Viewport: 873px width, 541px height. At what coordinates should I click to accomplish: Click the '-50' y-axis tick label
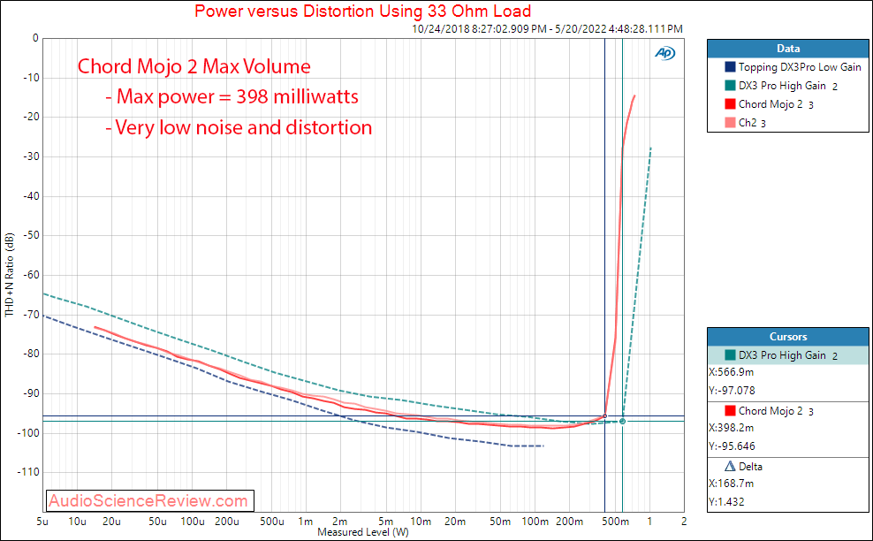[x=31, y=235]
